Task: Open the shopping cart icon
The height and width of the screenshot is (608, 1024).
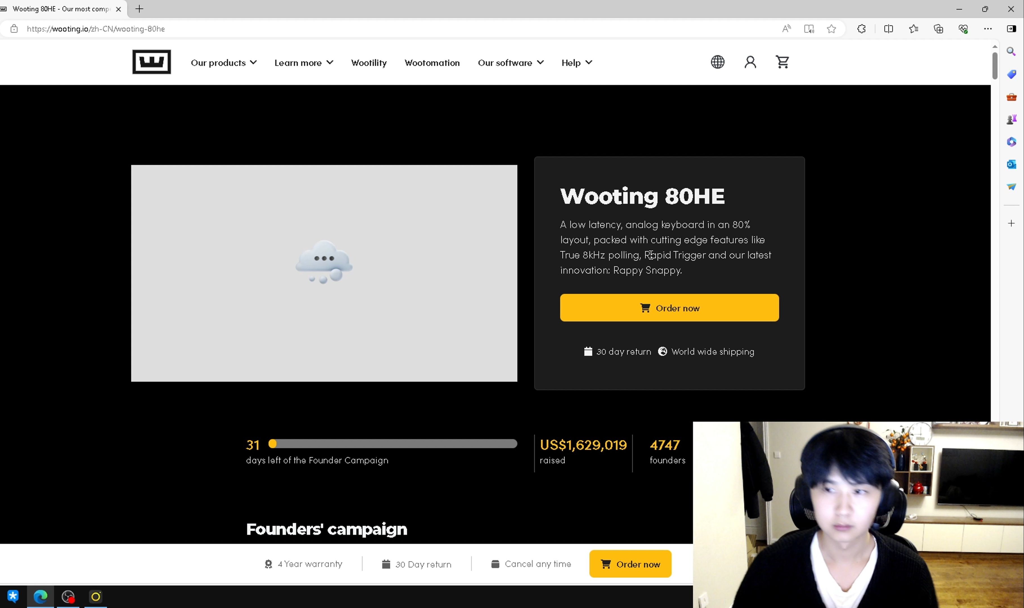Action: click(x=782, y=62)
